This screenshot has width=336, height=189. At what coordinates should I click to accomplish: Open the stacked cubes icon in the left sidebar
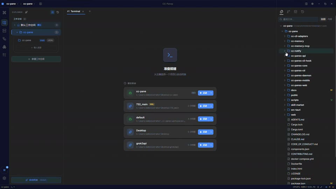(x=4, y=47)
